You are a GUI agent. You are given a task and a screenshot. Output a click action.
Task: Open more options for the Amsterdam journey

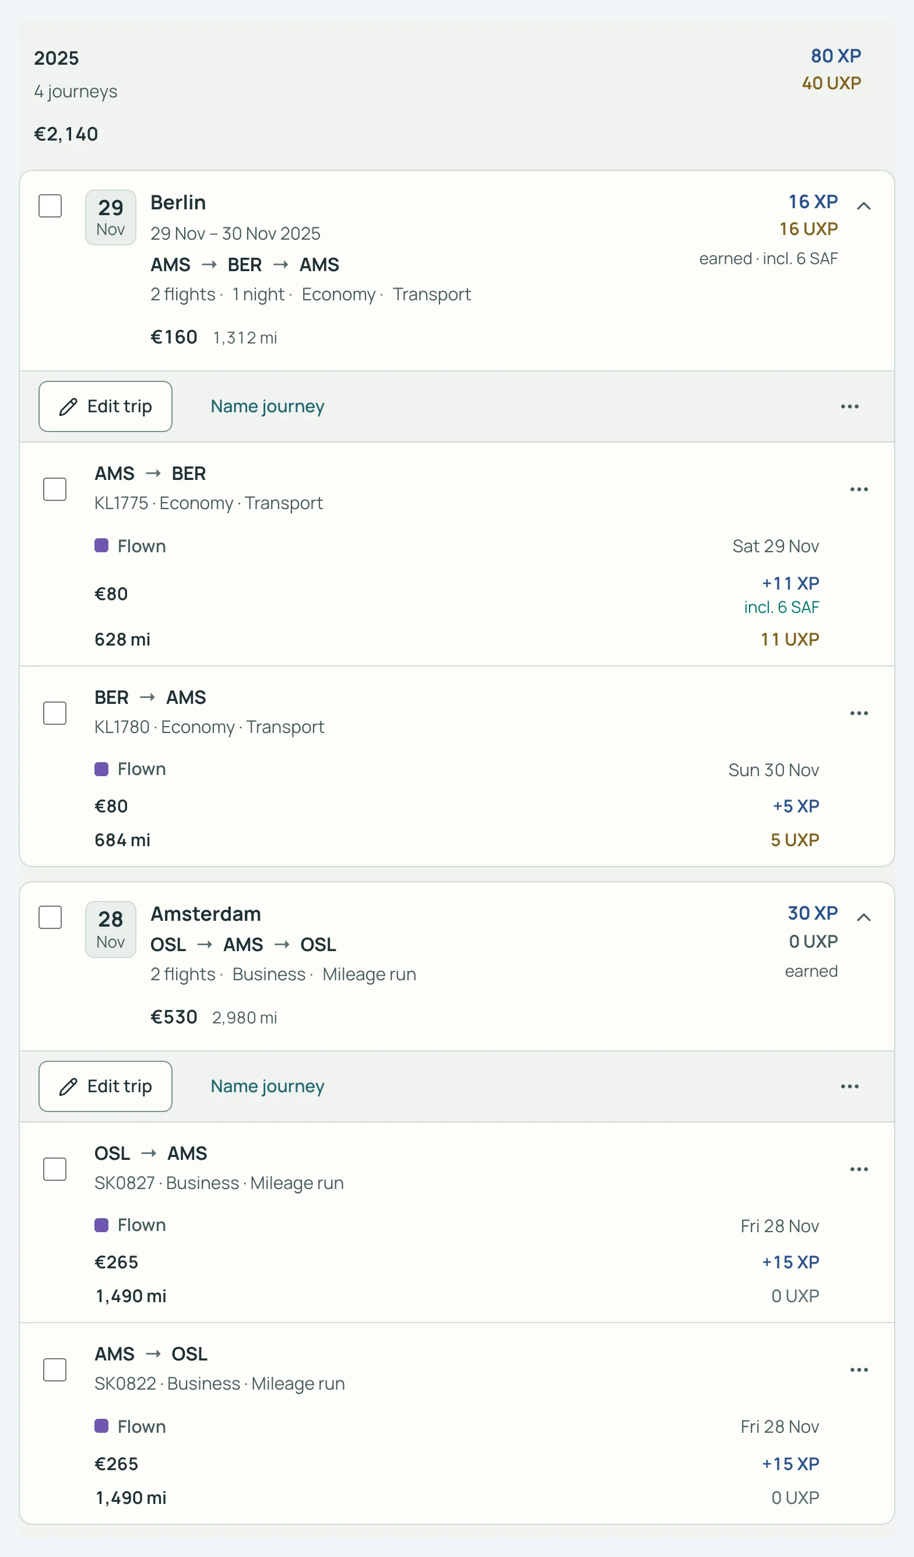click(x=849, y=1086)
